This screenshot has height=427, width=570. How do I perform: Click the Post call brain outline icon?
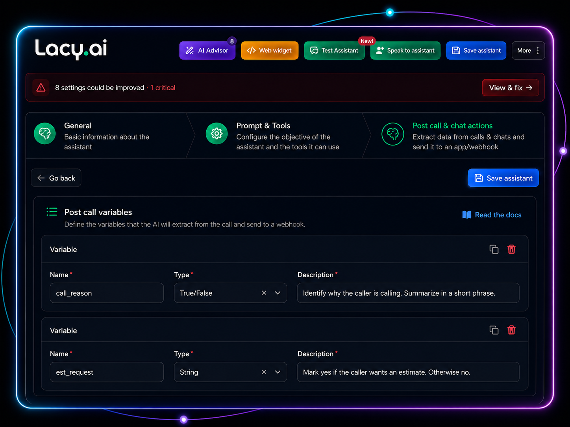[x=393, y=134]
